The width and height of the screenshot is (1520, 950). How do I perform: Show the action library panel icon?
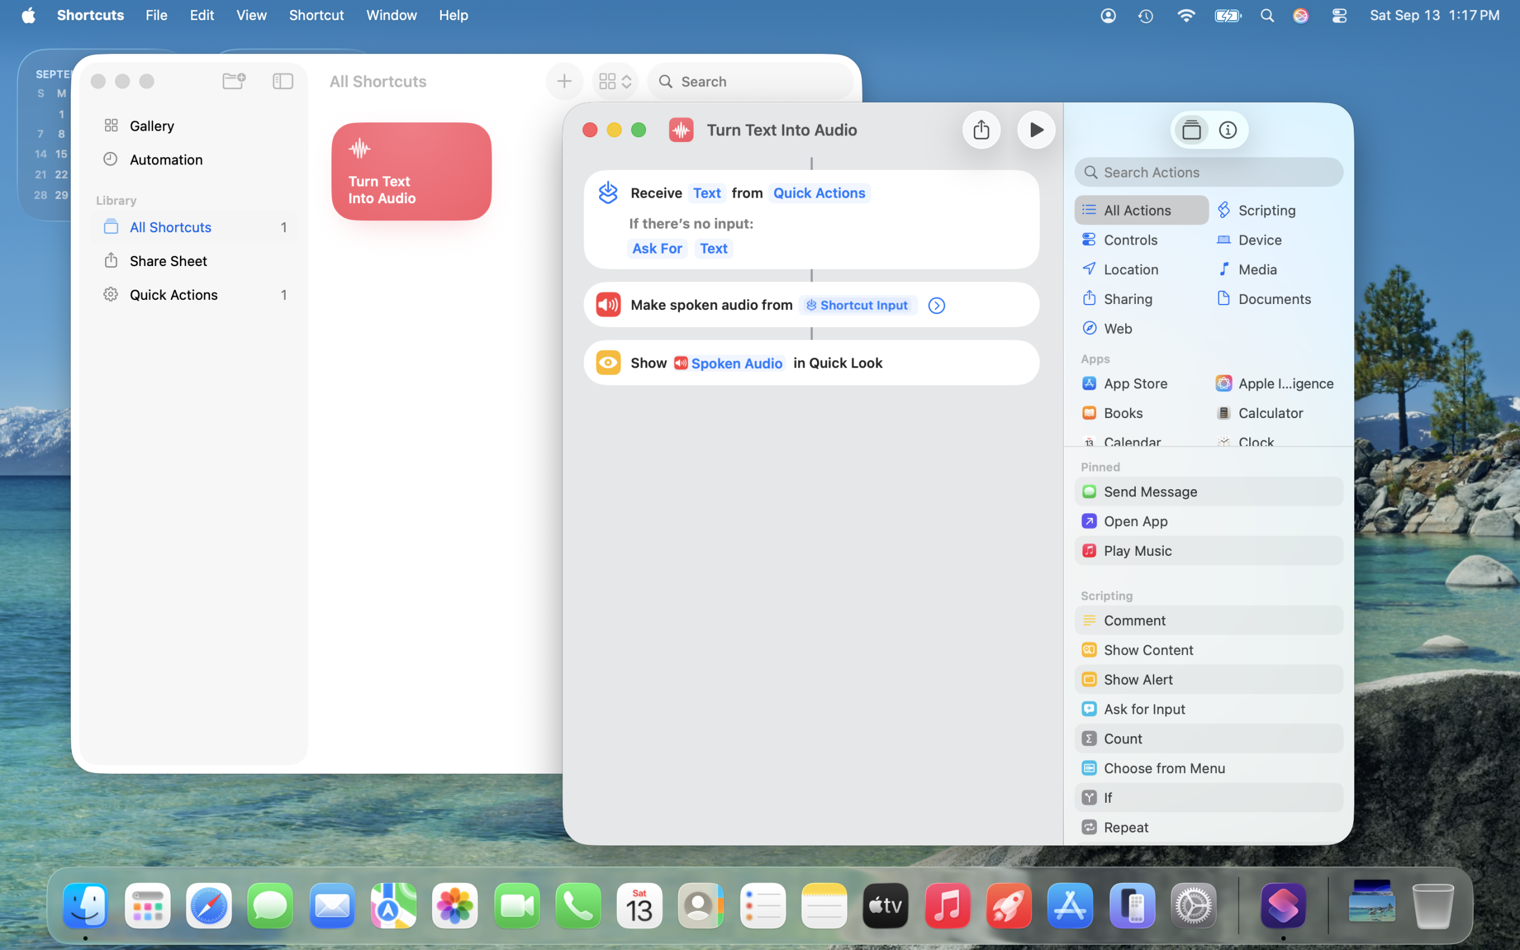(x=1191, y=130)
